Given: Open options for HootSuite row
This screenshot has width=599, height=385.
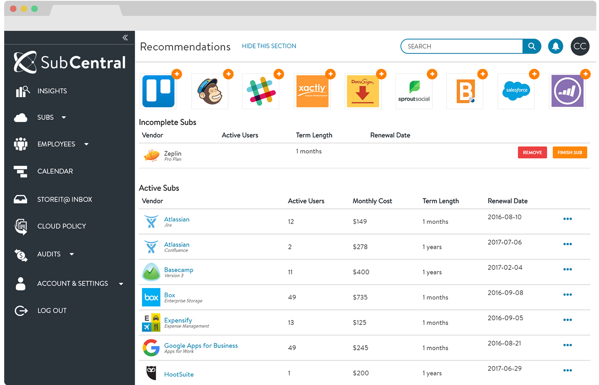Looking at the screenshot, I should pyautogui.click(x=567, y=371).
